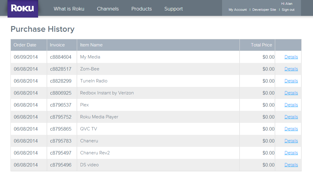The image size is (313, 178).
Task: Click the QVC TV item name
Action: [x=89, y=129]
